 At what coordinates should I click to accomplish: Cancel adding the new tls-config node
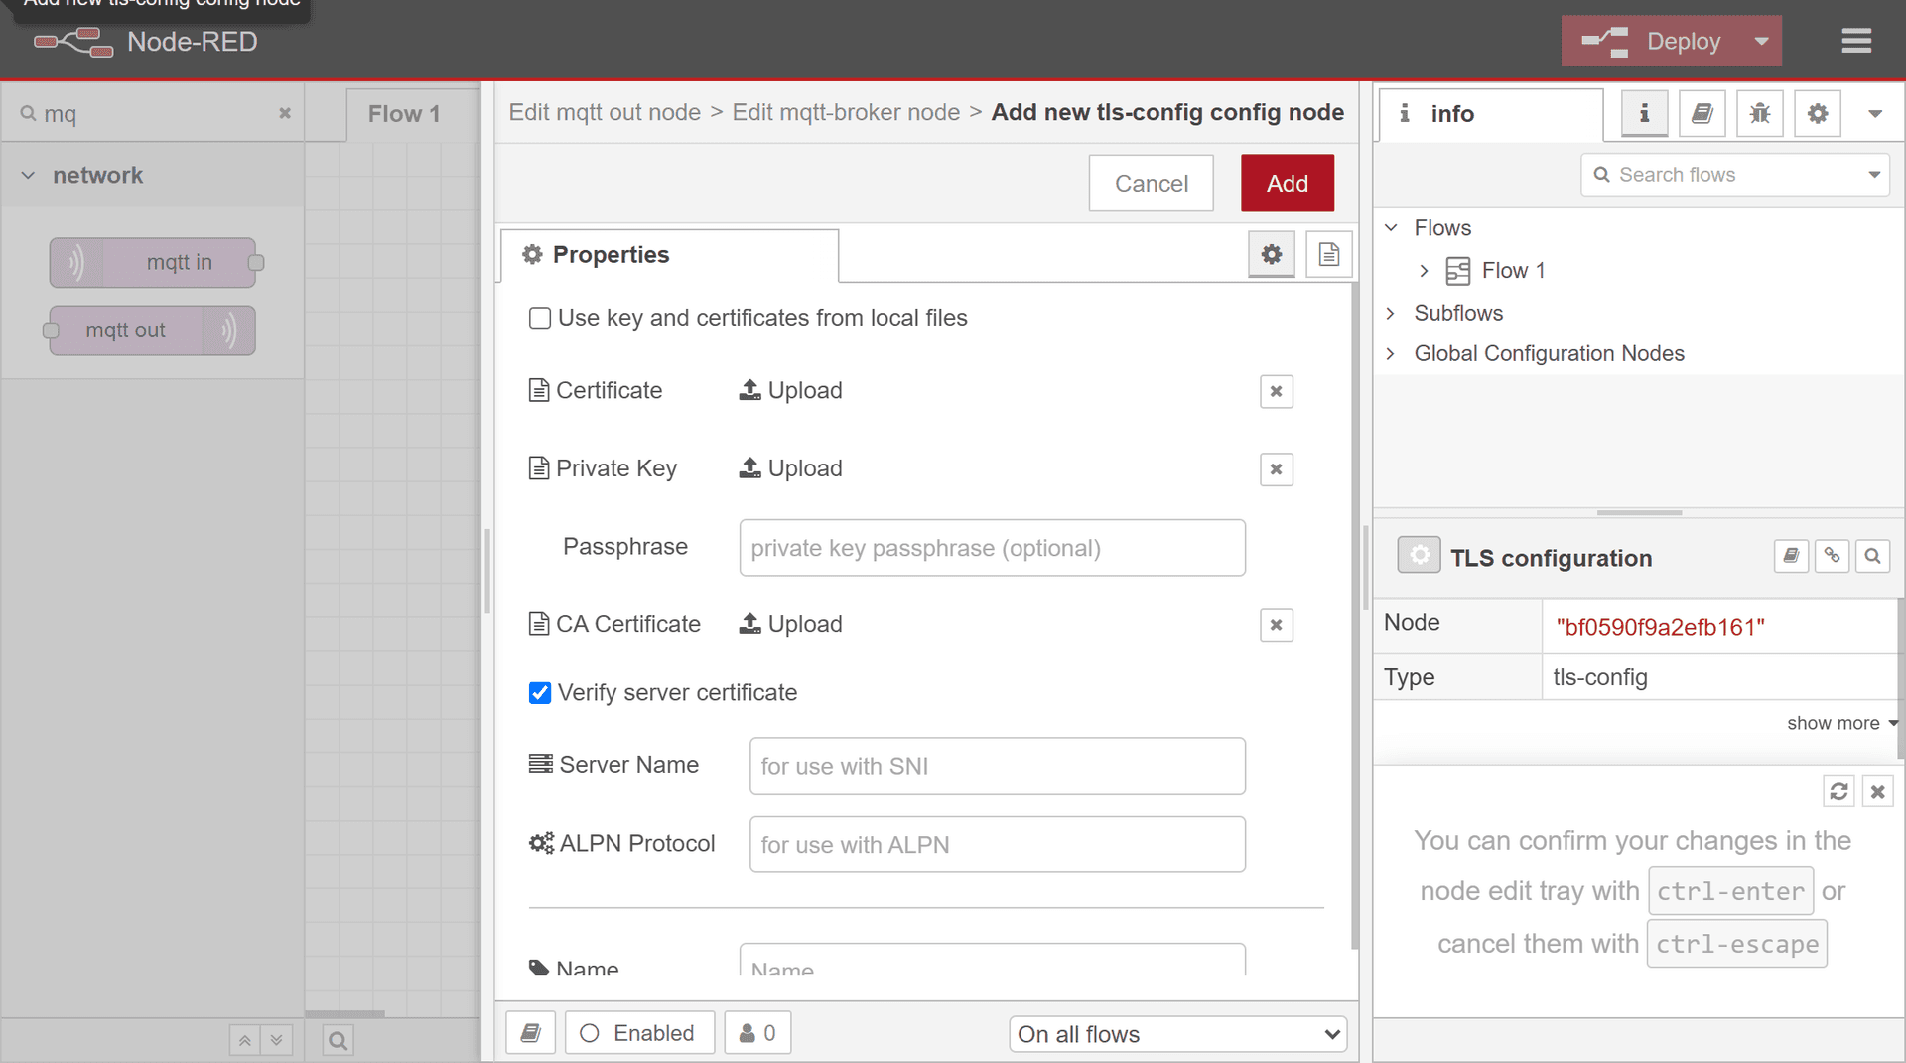pos(1151,183)
